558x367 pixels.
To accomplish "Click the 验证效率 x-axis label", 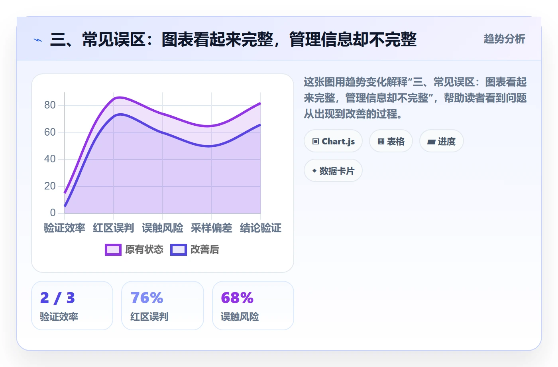I will tap(65, 228).
